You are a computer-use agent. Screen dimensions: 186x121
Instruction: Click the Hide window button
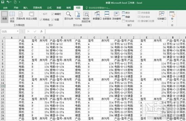(x=126, y=17)
